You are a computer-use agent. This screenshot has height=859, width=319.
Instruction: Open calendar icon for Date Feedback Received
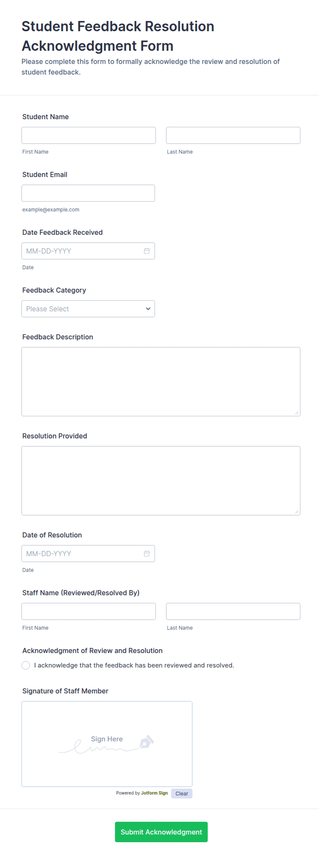pos(147,251)
